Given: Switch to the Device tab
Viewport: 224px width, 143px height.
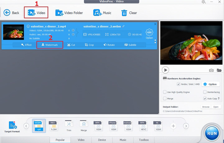Looking at the screenshot, I should coord(102,140).
